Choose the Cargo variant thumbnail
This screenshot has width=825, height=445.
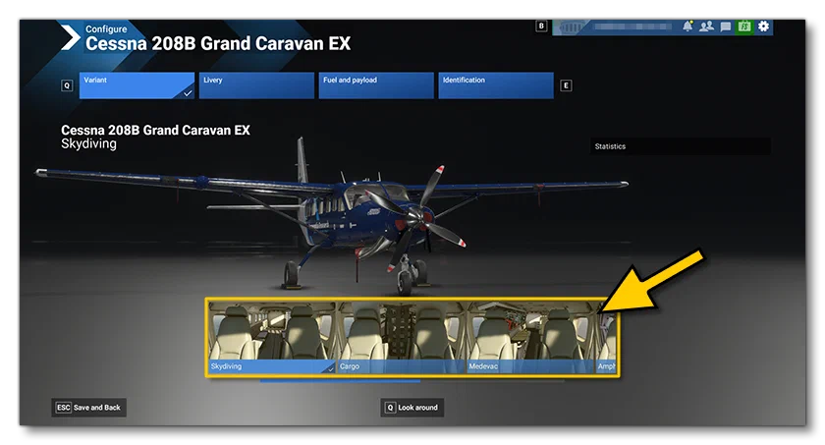coord(402,337)
